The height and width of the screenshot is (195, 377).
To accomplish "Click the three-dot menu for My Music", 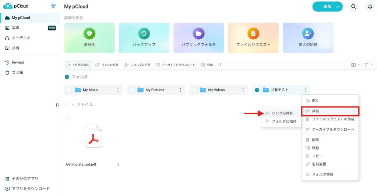I will pos(118,90).
